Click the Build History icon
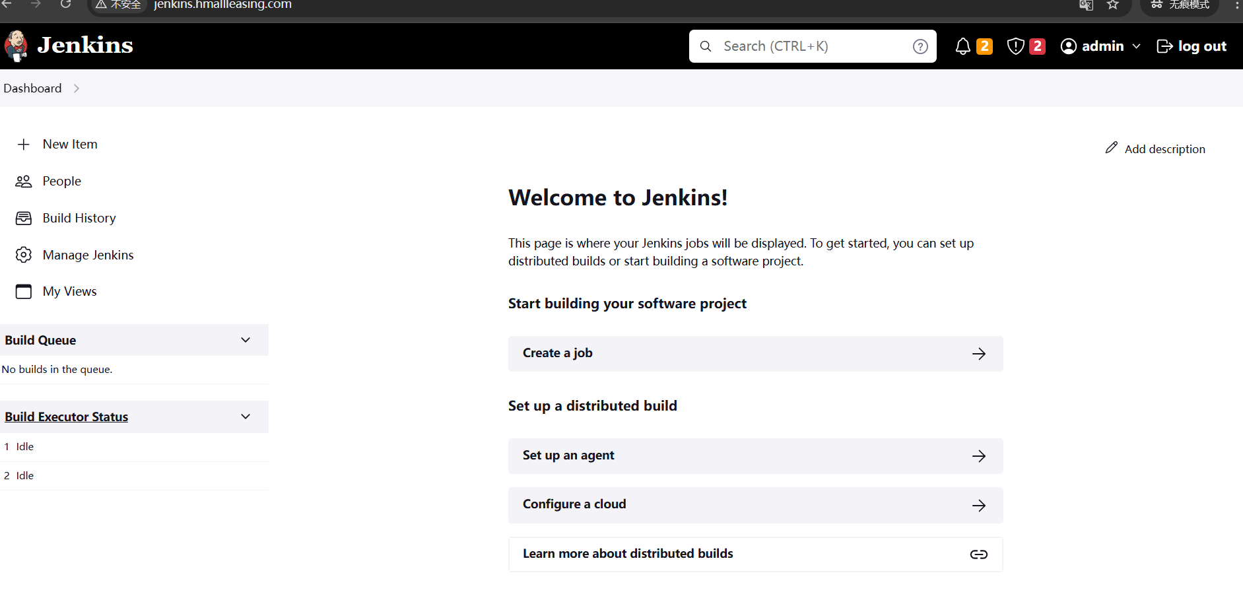The image size is (1243, 604). coord(24,218)
